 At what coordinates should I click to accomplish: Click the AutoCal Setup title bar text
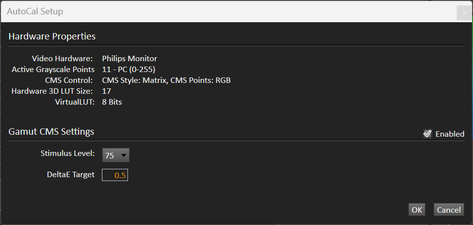coord(35,11)
